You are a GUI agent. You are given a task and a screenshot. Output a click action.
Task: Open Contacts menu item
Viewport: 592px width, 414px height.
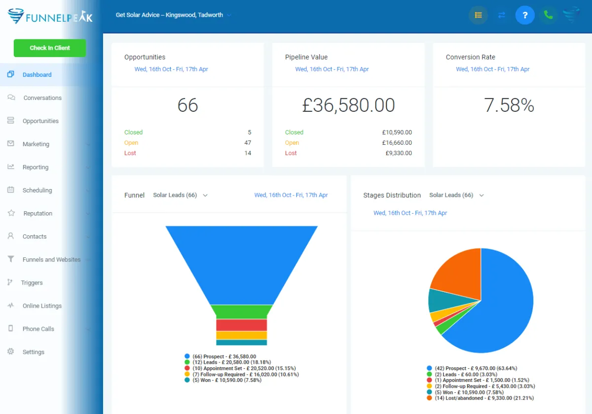tap(35, 237)
